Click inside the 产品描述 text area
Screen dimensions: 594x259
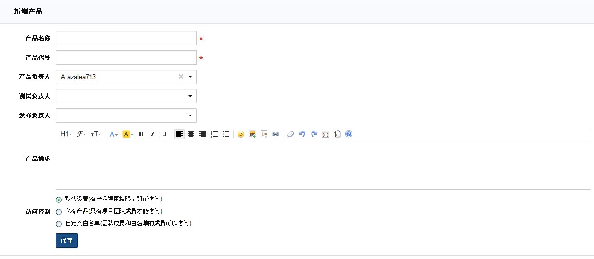pyautogui.click(x=323, y=165)
